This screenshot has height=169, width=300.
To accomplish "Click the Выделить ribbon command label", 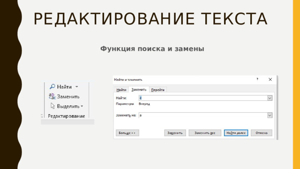I will tap(68, 106).
